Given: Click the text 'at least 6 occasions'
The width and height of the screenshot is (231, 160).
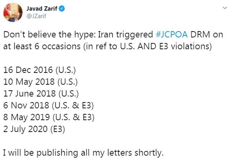Looking at the screenshot, I should pos(42,47).
